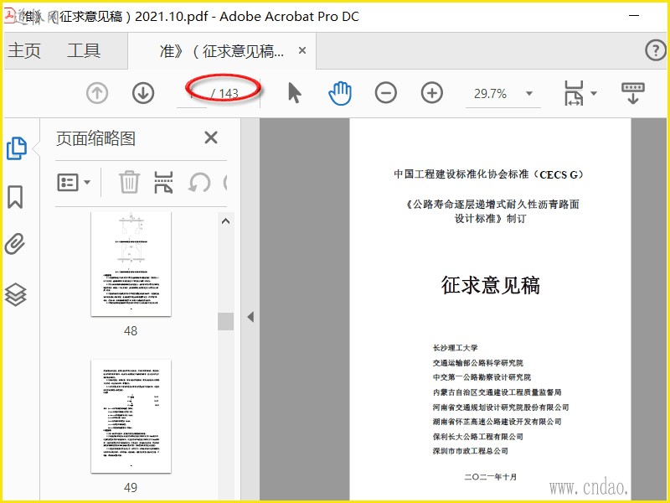Toggle page thumbnails sidebar icon
The height and width of the screenshot is (503, 670).
click(16, 148)
